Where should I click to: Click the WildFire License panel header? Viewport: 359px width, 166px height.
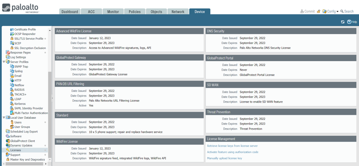[x=129, y=142]
